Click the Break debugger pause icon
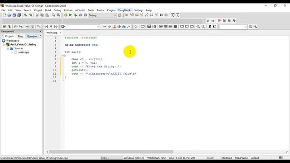 161,15
